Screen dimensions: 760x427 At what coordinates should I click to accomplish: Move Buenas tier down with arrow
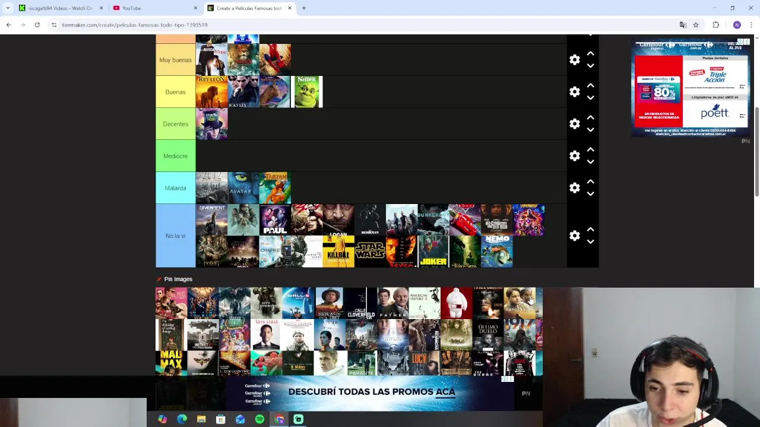click(590, 98)
